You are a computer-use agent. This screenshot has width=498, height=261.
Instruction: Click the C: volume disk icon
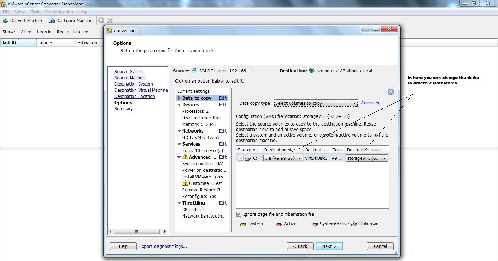[x=248, y=158]
